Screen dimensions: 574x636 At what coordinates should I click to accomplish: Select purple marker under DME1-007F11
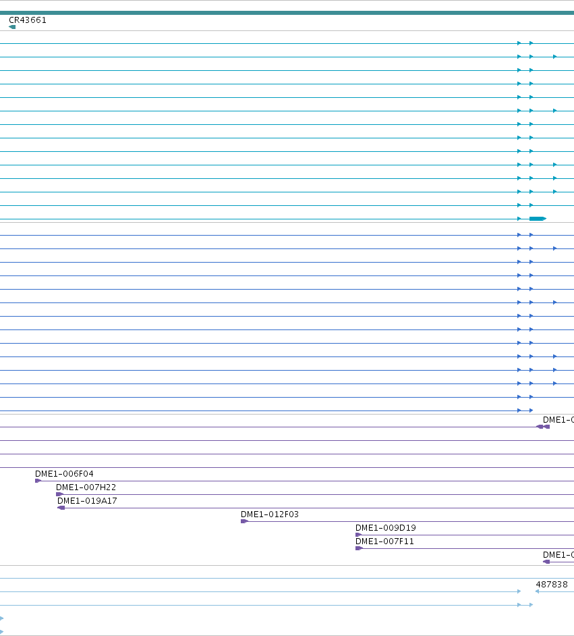click(359, 548)
